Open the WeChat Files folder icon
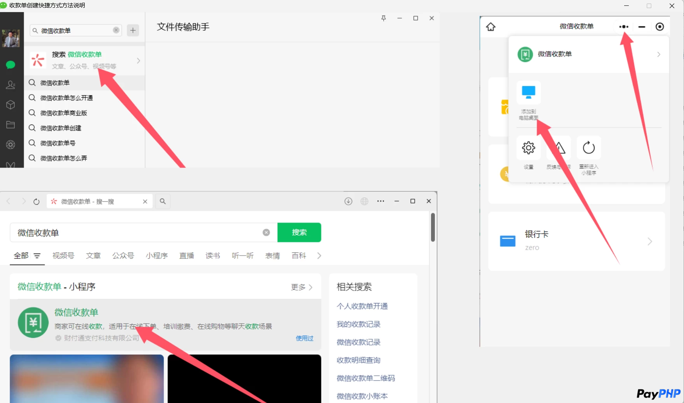Screen dimensions: 684x403 10,125
